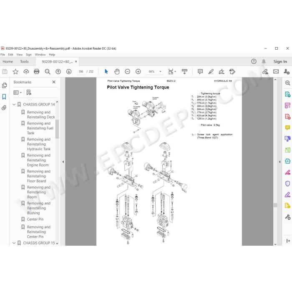The height and width of the screenshot is (292, 292).
Task: Click the document vertical scrollbar thumb
Action: 275,205
